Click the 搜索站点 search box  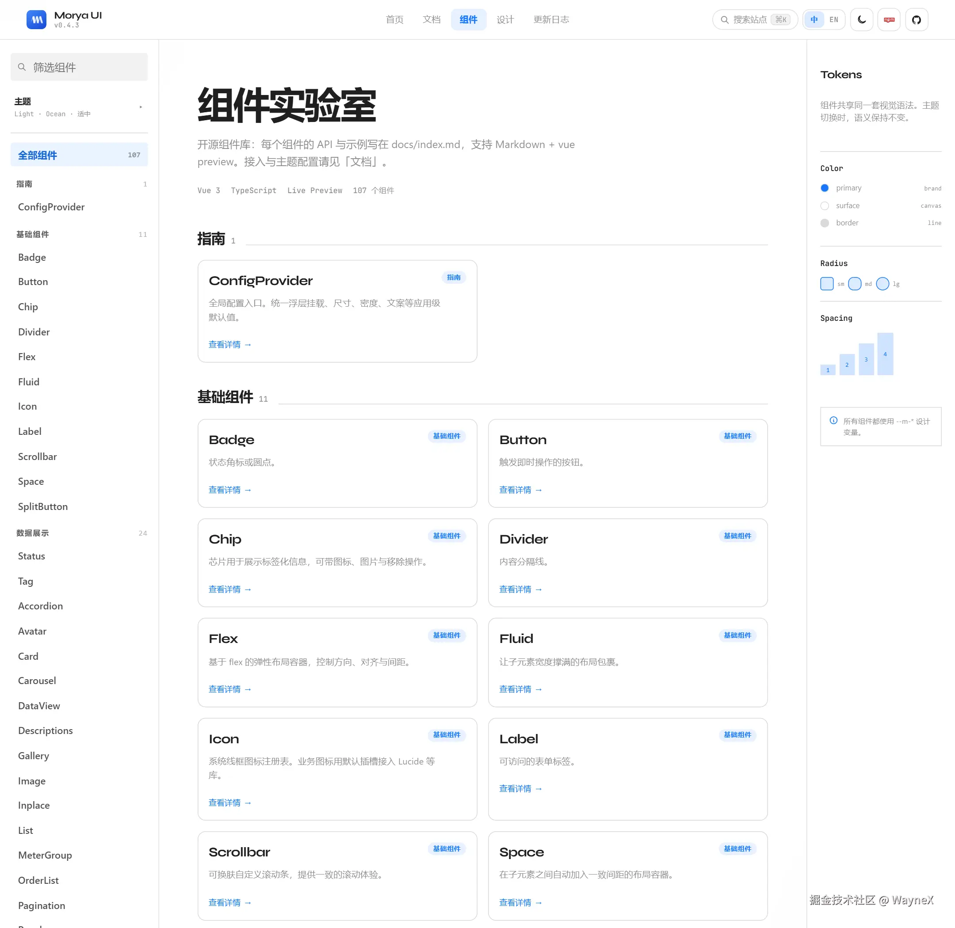[755, 19]
